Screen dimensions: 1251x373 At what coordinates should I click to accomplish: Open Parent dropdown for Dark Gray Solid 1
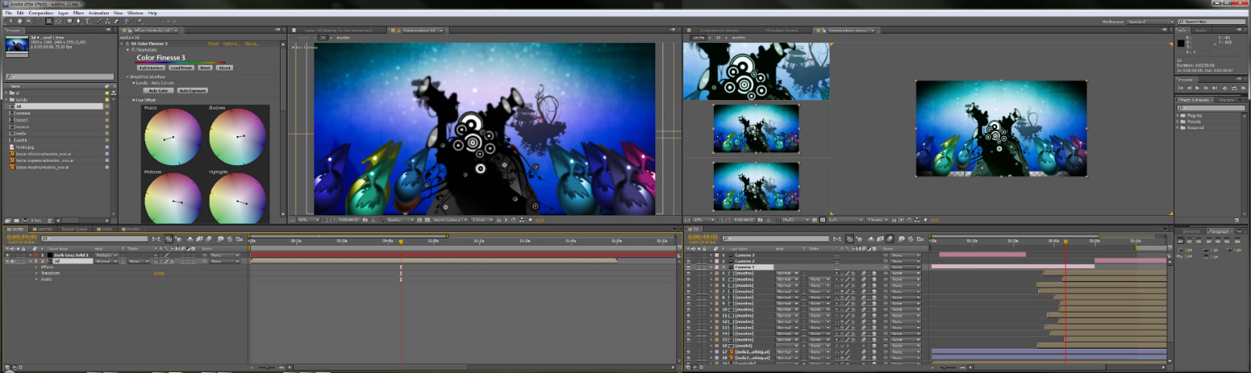coord(224,255)
